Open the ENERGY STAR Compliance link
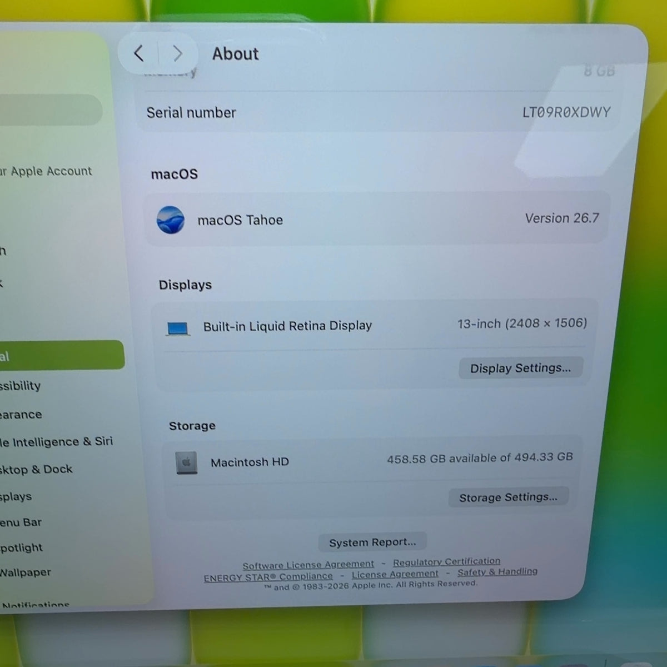 pos(268,577)
